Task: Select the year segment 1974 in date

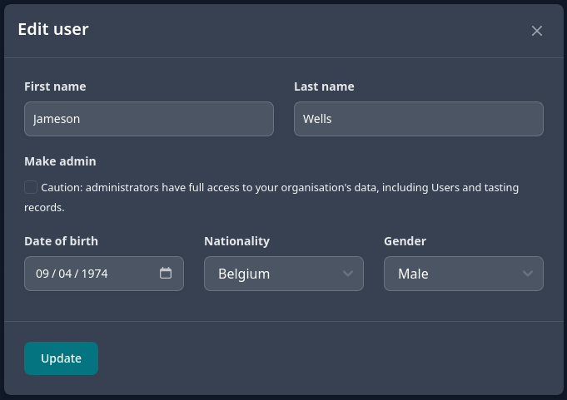Action: point(94,274)
